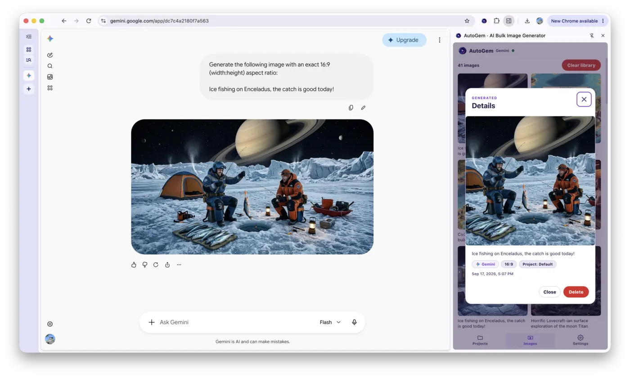Screen dimensions: 630x378
Task: Click the Close button in Details dialog
Action: [549, 292]
